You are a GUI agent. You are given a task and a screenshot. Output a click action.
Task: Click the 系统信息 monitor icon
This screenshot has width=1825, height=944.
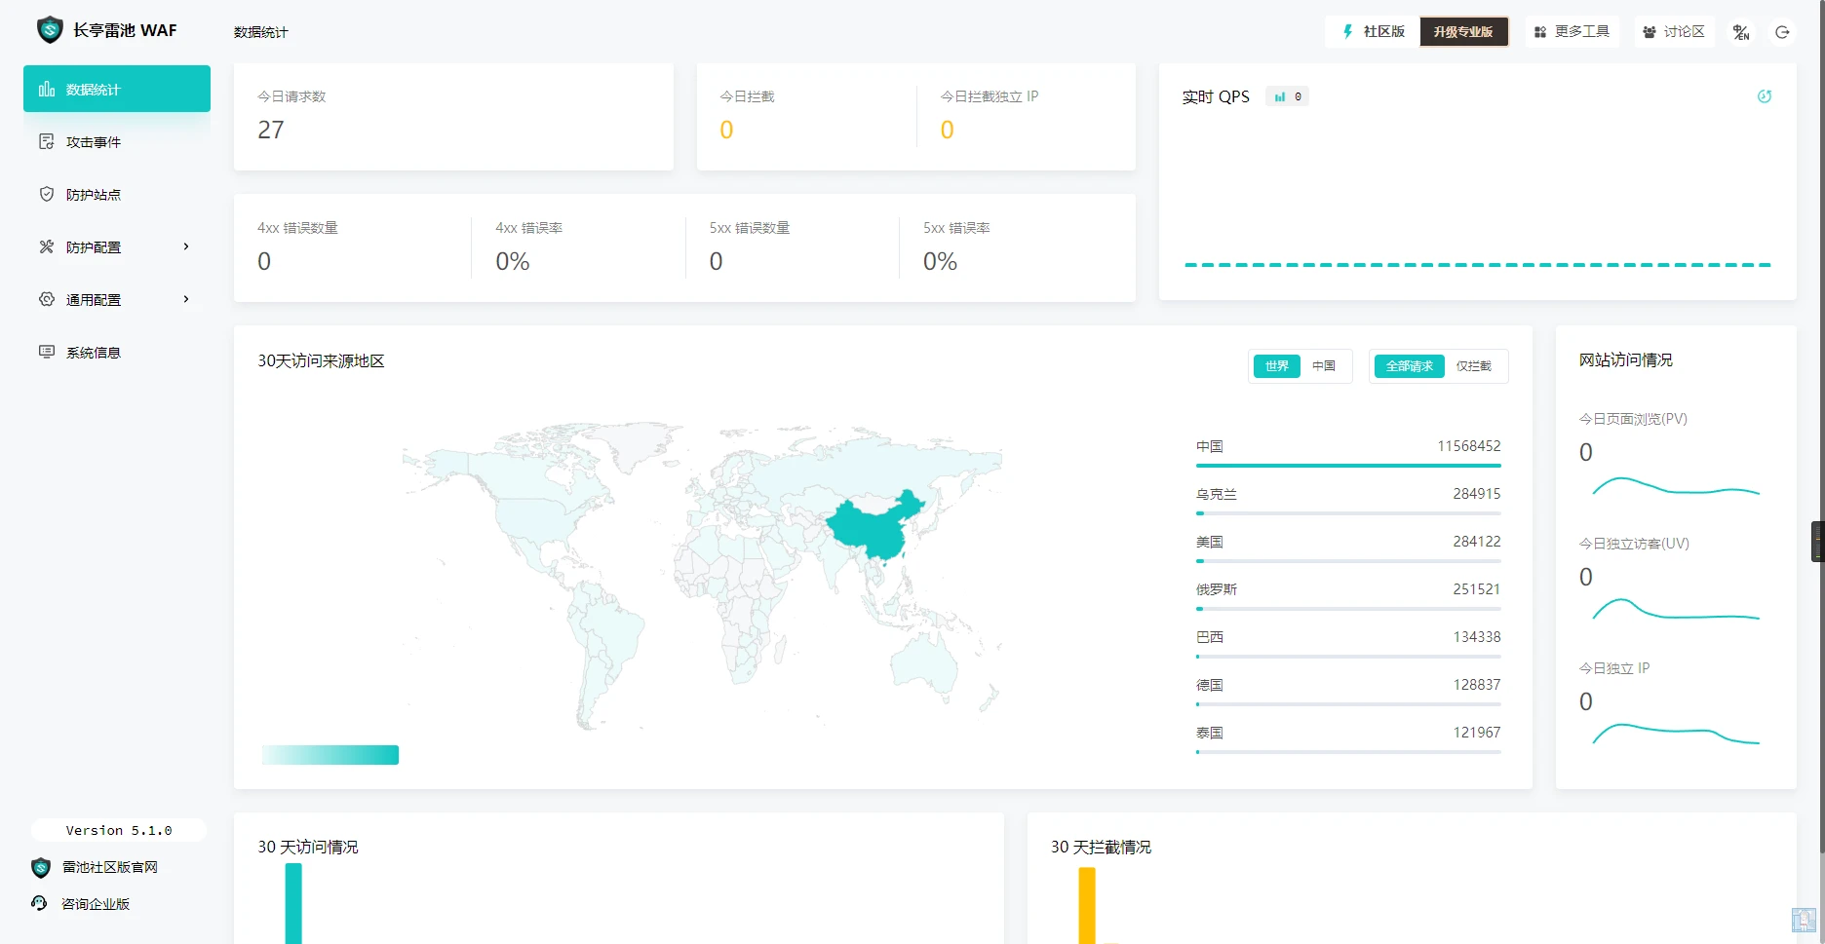46,353
